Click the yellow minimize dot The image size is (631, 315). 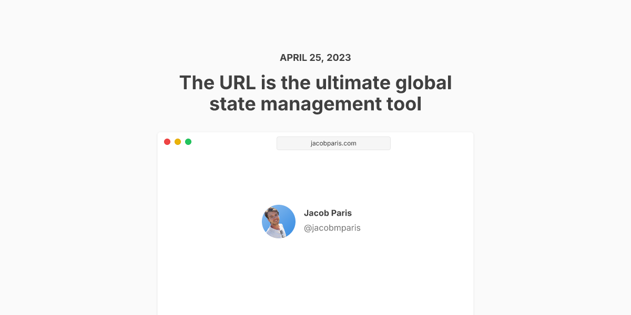click(x=178, y=142)
